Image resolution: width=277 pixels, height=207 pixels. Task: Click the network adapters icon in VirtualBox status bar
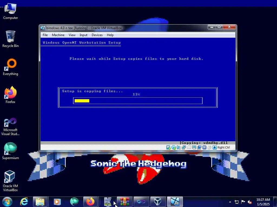184,147
